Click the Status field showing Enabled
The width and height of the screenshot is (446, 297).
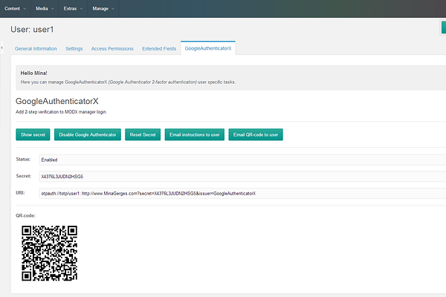242,160
